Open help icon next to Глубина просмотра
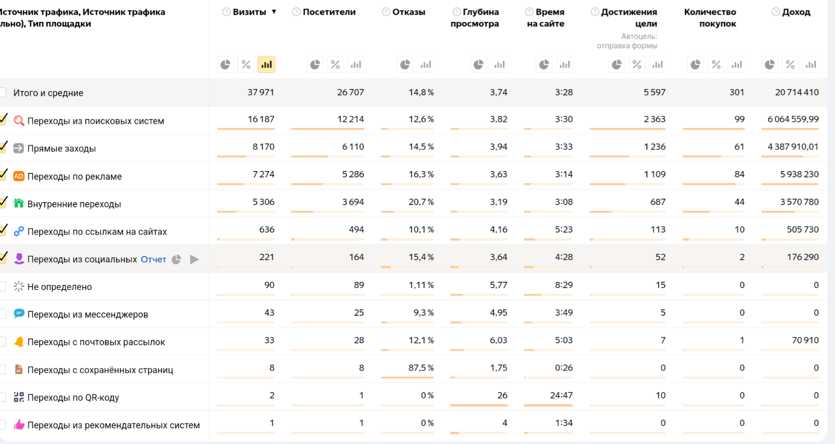This screenshot has height=444, width=835. [456, 12]
